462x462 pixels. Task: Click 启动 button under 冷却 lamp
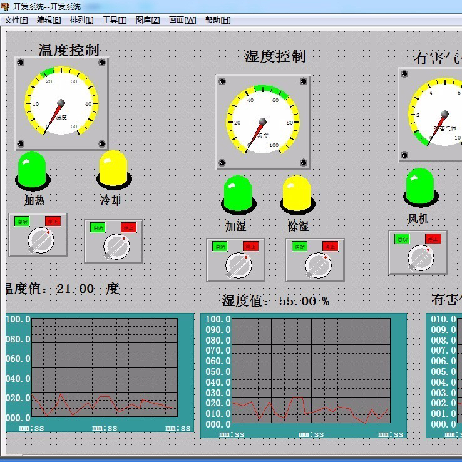98,228
